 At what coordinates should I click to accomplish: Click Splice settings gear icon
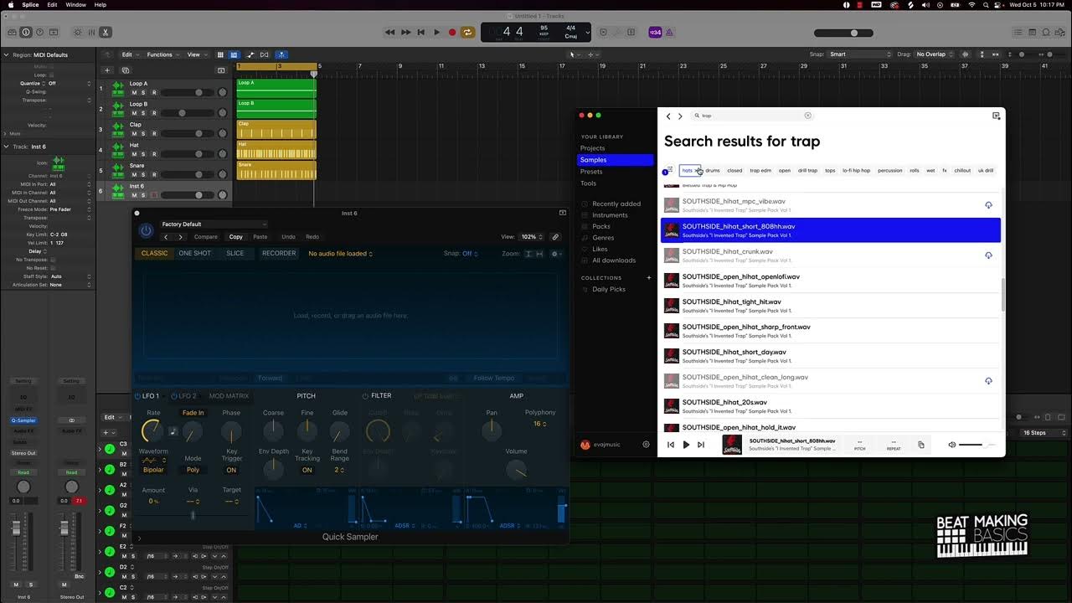point(646,445)
